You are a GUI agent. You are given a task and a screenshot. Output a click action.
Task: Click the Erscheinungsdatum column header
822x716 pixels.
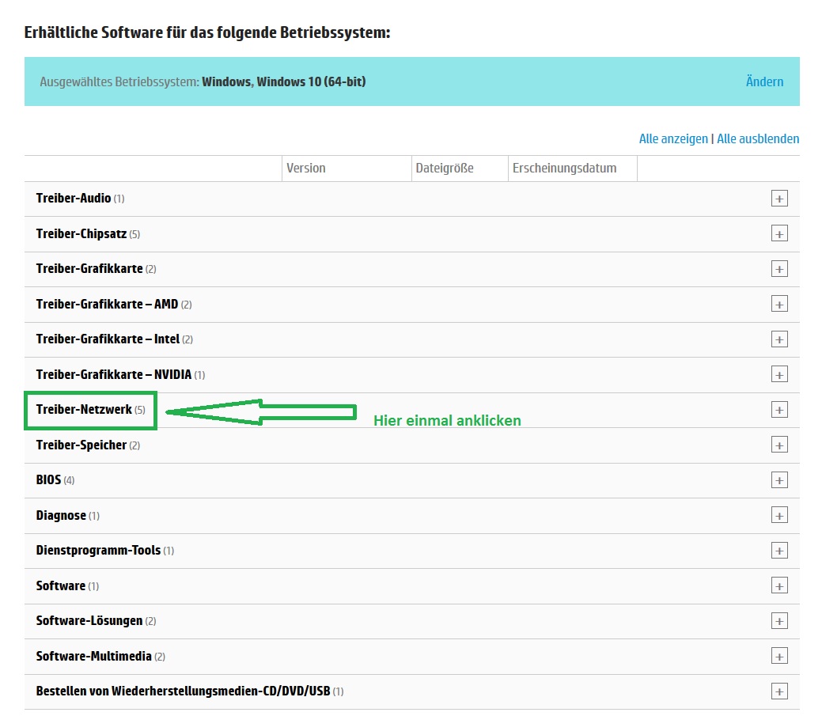pyautogui.click(x=565, y=169)
